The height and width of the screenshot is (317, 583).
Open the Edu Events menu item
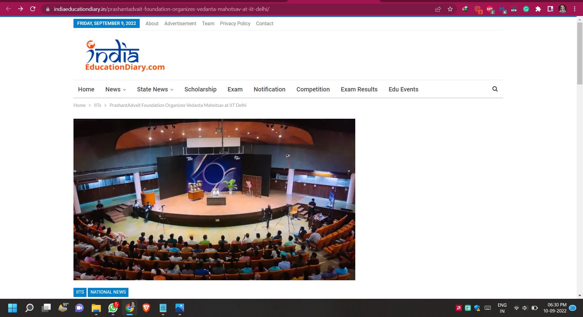(403, 89)
